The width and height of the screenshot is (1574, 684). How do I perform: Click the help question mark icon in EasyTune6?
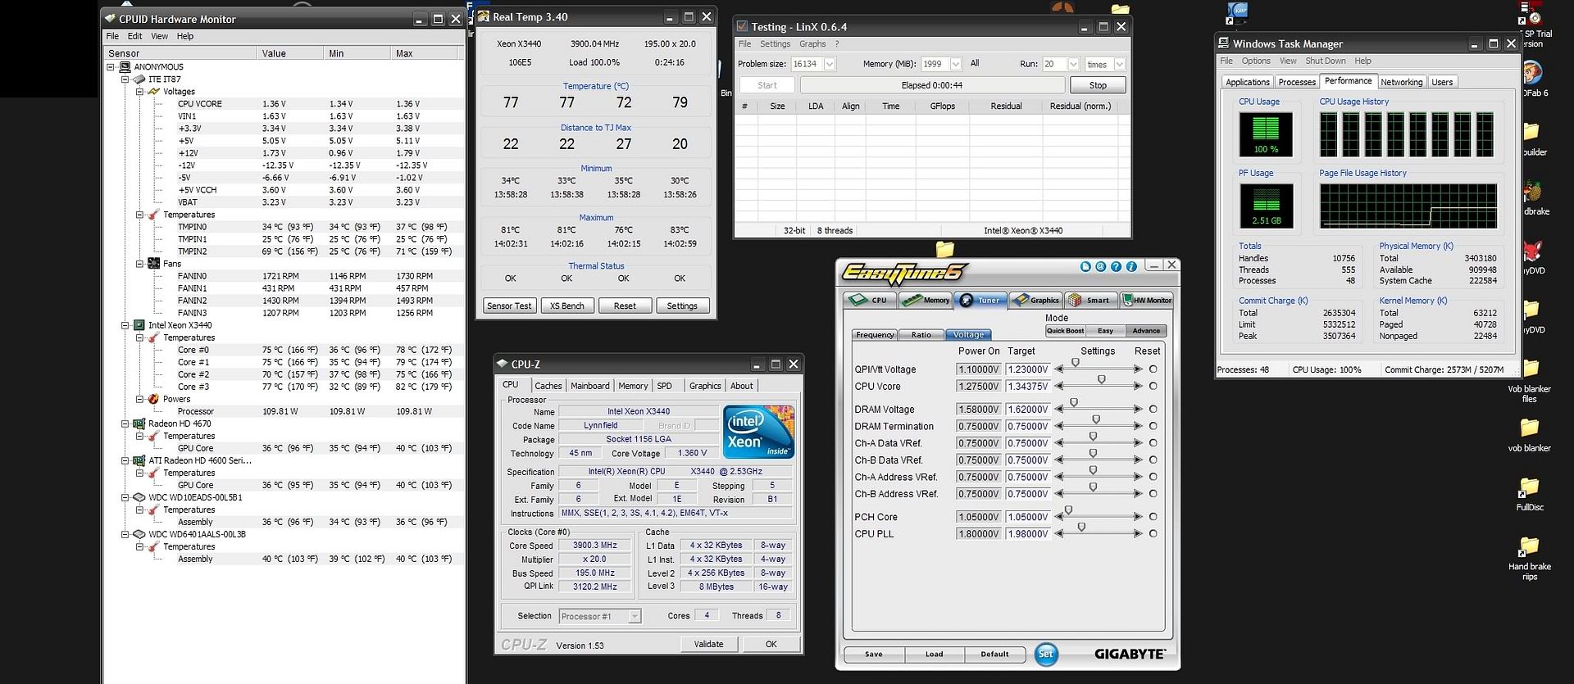tap(1116, 266)
